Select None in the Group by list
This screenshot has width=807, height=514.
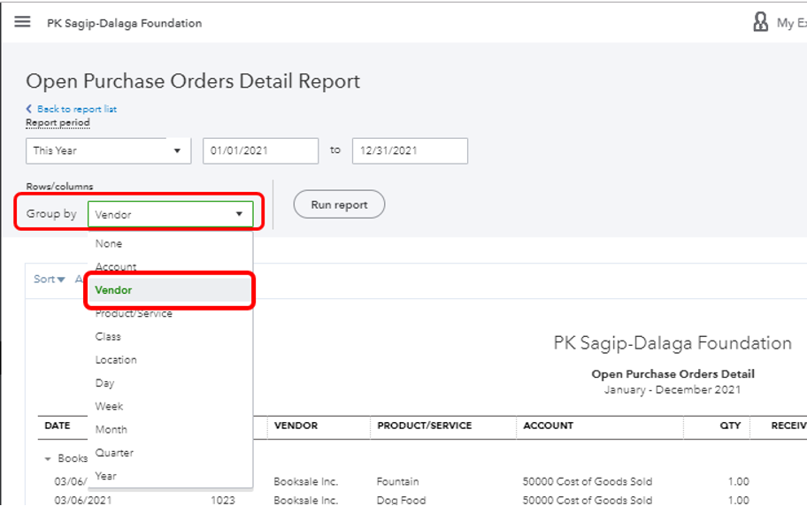171,244
